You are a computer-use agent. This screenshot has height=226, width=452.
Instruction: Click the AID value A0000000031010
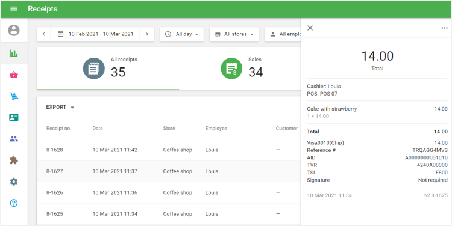click(x=426, y=157)
